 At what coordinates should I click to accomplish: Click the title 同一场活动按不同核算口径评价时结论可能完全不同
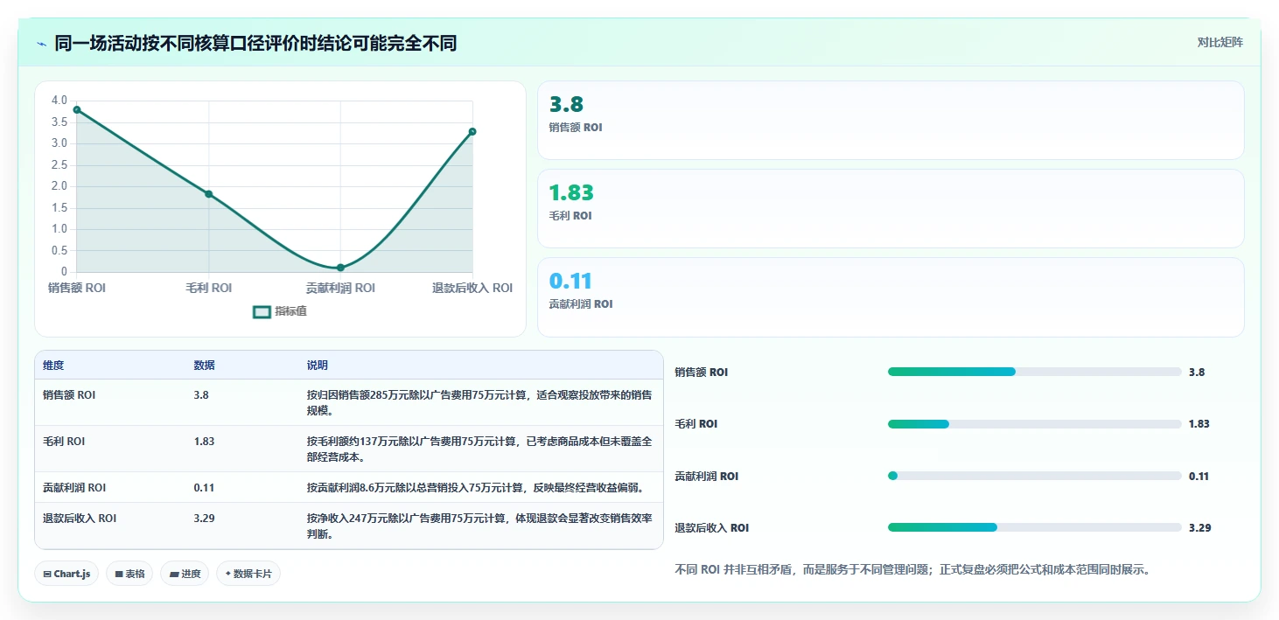(x=255, y=44)
